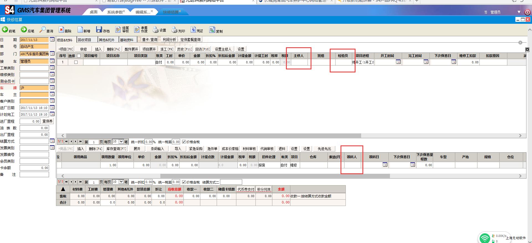Click the 复制 copy icon in toolbar
Image resolution: width=532 pixels, height=243 pixels.
pos(212,30)
